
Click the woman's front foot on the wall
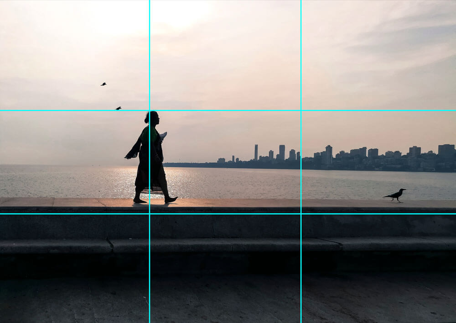[171, 200]
